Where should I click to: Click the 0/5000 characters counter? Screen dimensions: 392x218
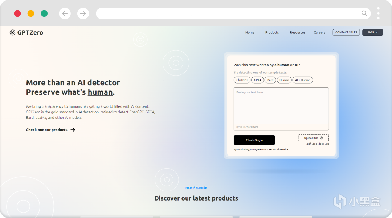247,127
